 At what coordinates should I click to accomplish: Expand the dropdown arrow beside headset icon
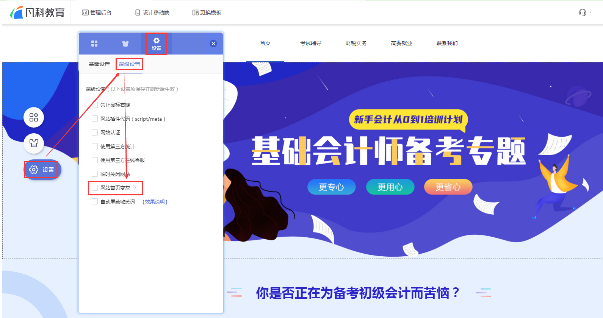coord(590,12)
